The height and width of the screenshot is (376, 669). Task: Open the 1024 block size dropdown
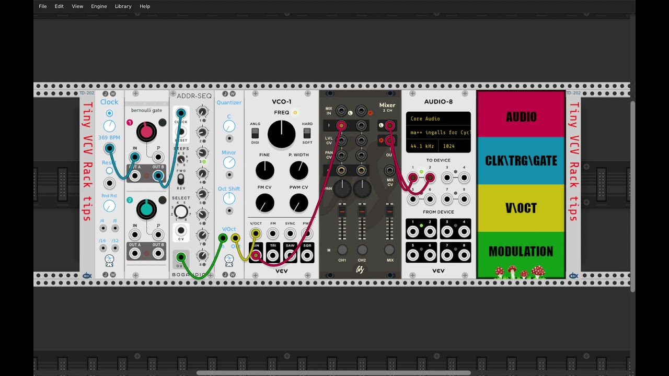(455, 146)
